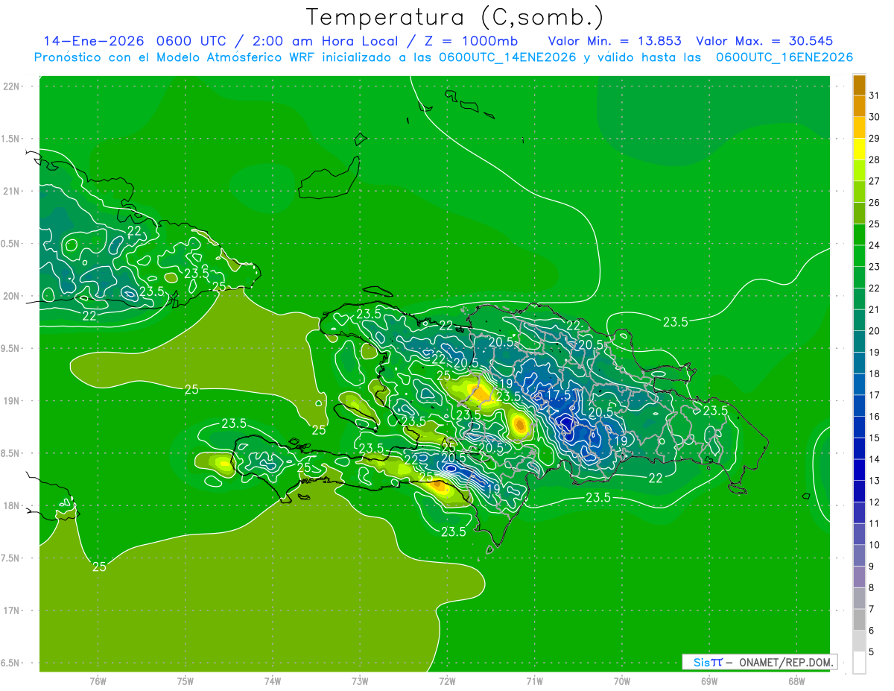Click the '18N' latitude axis label
The width and height of the screenshot is (894, 691).
tap(13, 505)
